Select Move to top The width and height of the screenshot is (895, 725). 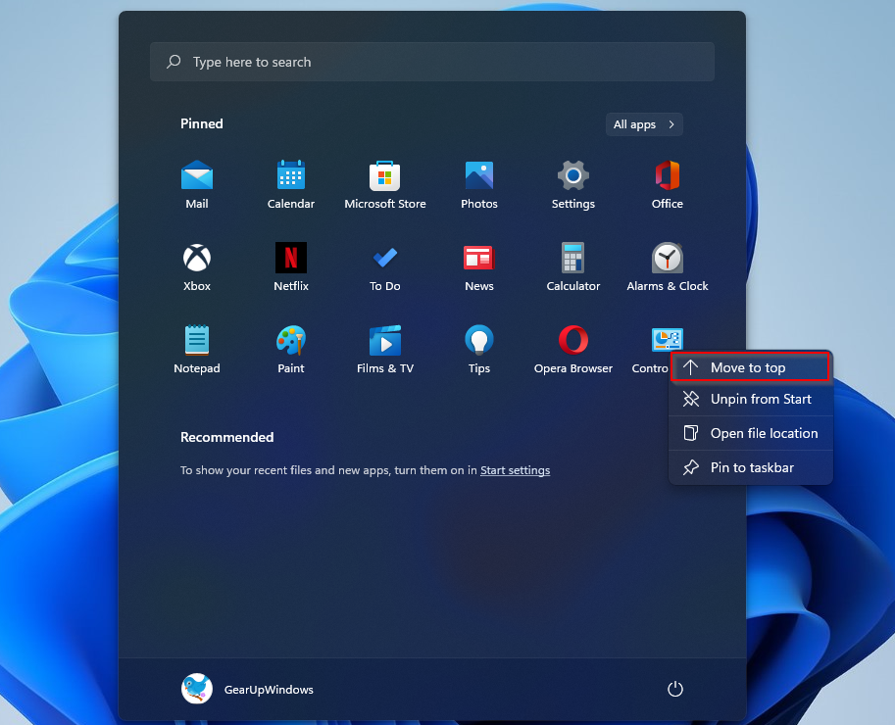[750, 368]
